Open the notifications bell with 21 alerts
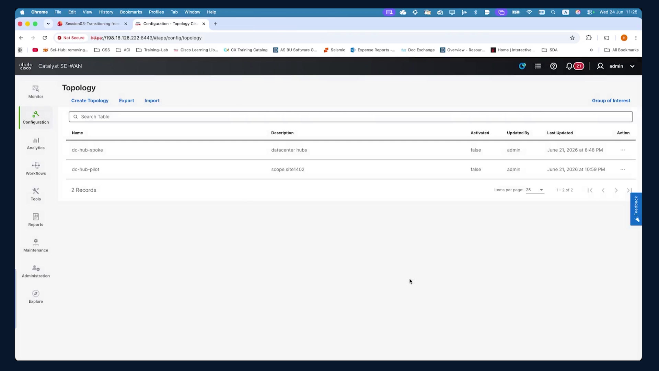This screenshot has width=659, height=371. pyautogui.click(x=575, y=66)
